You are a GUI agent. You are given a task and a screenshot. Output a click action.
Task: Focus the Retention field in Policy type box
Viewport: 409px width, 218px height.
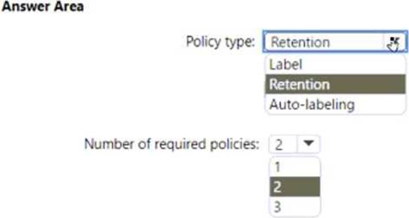click(x=324, y=42)
